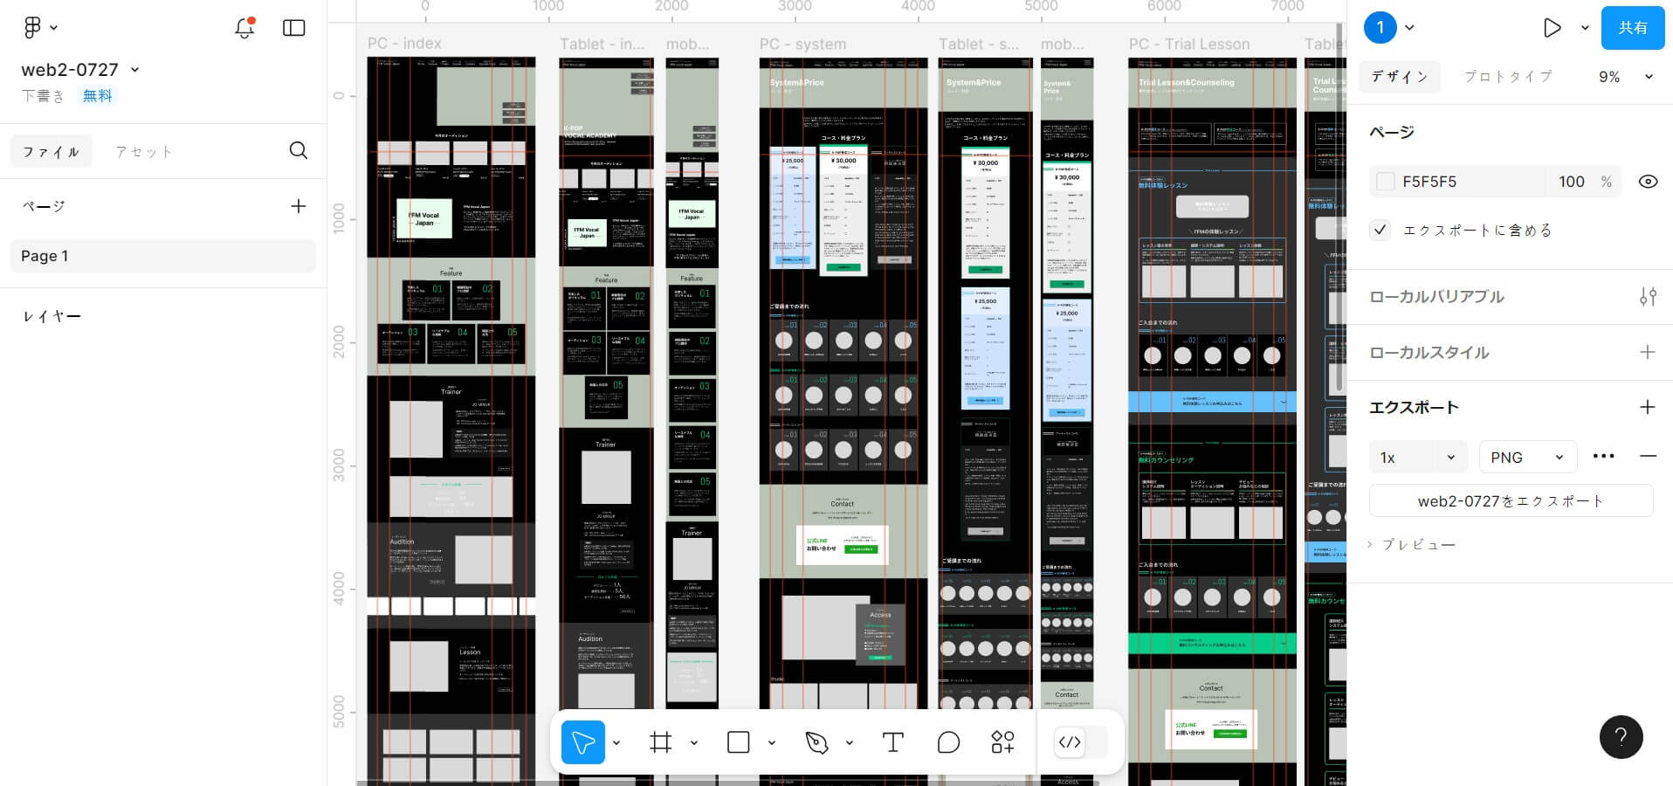Click the F5F5F5 page color swatch
Screen dimensions: 1673x786
click(x=1386, y=182)
